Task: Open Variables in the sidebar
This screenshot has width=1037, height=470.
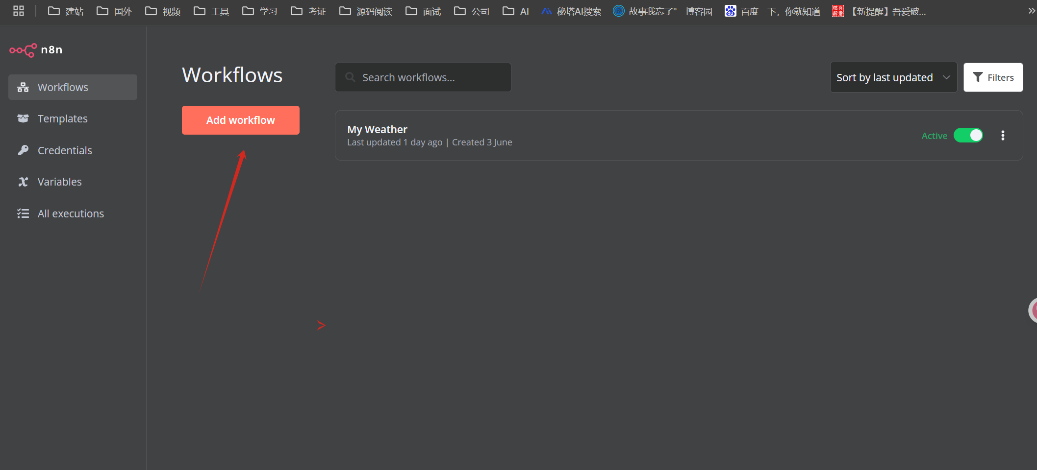Action: (x=73, y=182)
